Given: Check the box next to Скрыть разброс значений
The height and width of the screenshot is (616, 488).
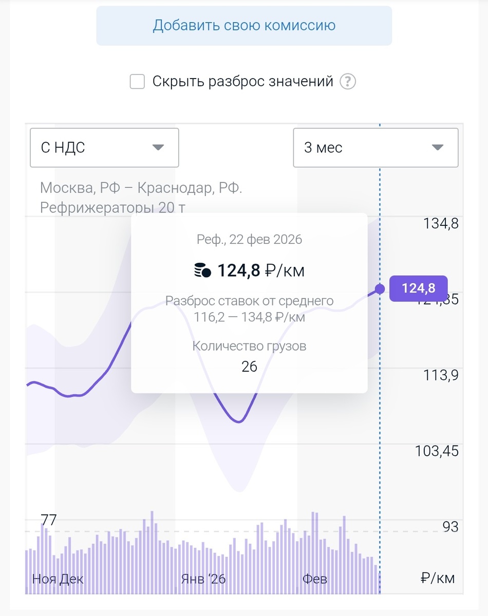Looking at the screenshot, I should pyautogui.click(x=137, y=81).
